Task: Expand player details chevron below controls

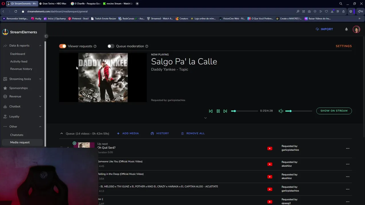Action: tap(205, 118)
